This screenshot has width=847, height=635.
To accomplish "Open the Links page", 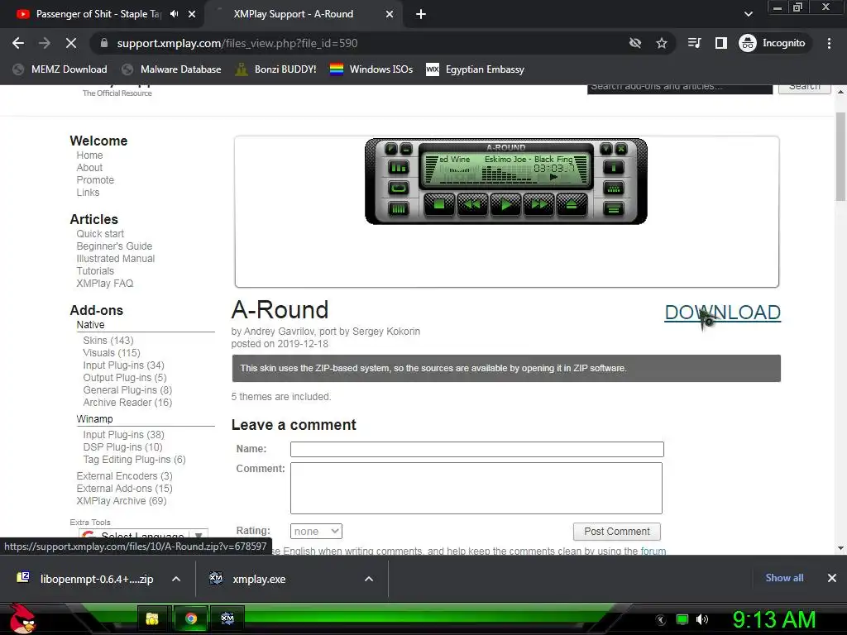I will coord(88,192).
